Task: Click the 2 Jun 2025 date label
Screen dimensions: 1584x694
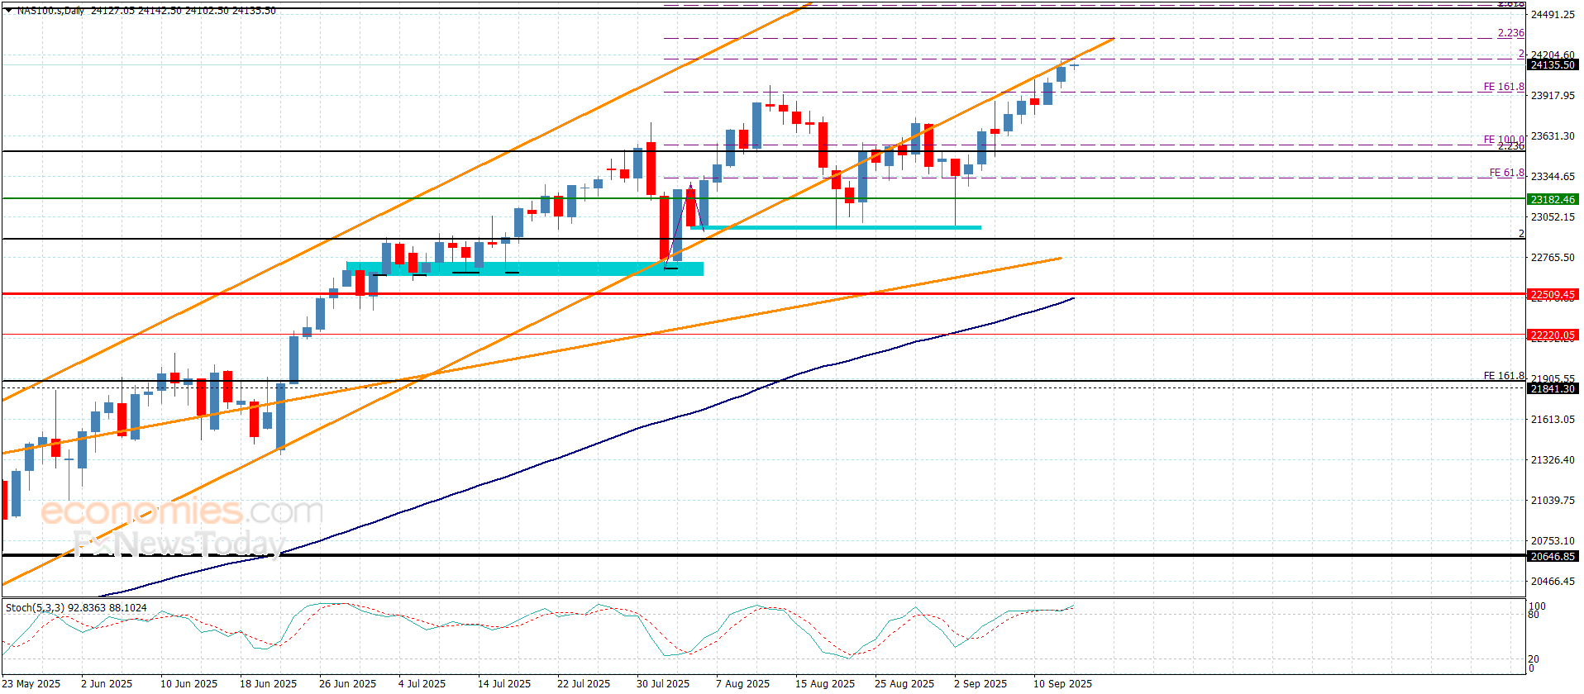Action: click(107, 683)
